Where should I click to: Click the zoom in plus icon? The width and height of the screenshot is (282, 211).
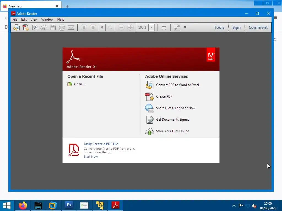coord(130,27)
